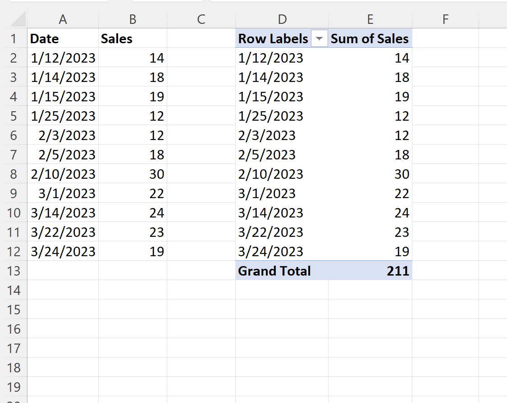Image resolution: width=507 pixels, height=403 pixels.
Task: Click the Date header cell
Action: (63, 39)
